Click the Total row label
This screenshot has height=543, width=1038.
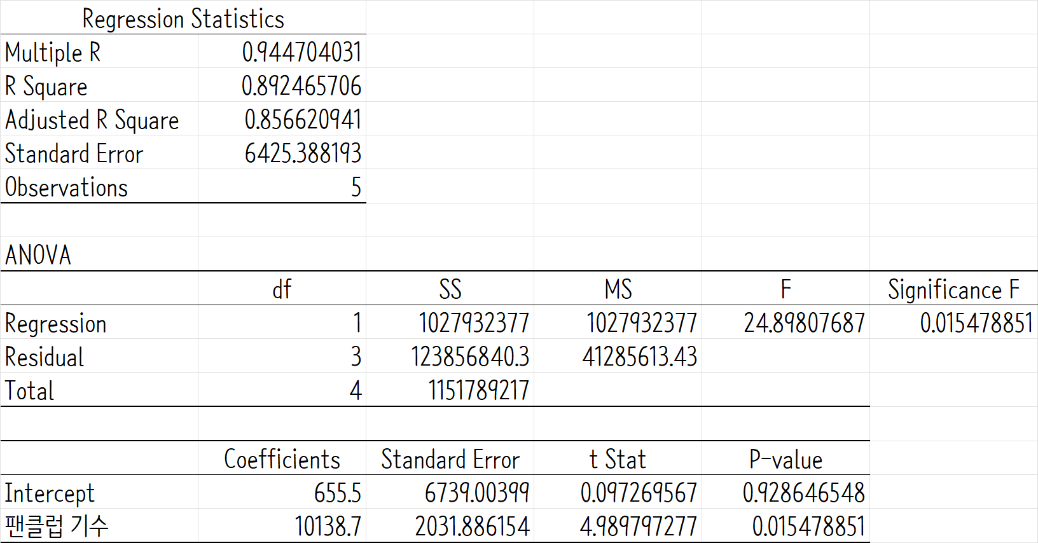(29, 390)
